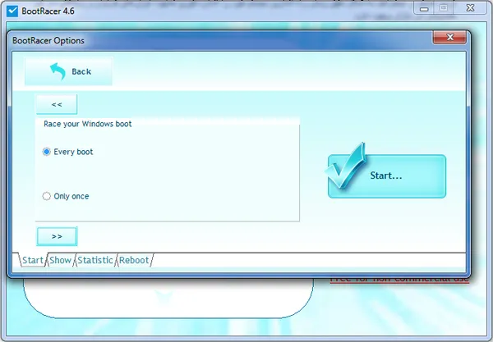
Task: Open the Statistic tab
Action: pyautogui.click(x=95, y=260)
